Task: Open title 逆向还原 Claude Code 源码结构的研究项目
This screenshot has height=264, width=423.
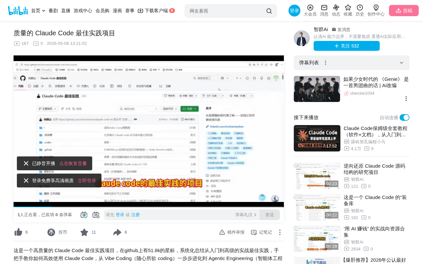Action: pos(374,169)
